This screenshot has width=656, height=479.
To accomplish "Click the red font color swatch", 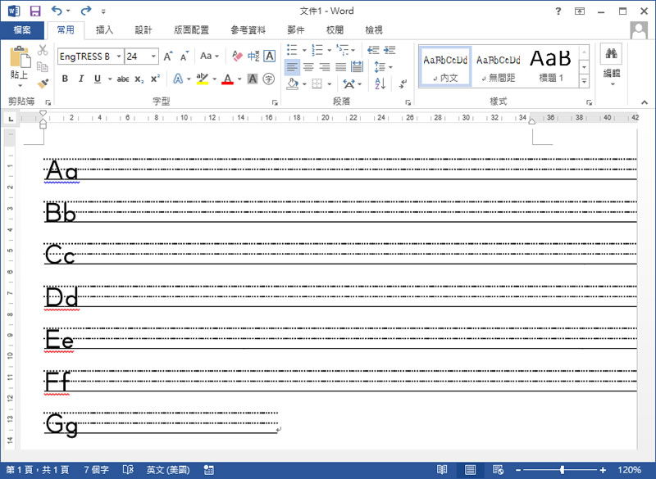I will (227, 79).
